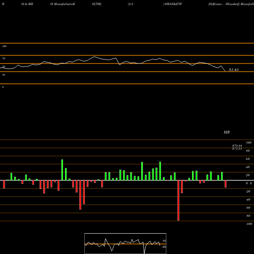Click the "SI(TM)" header label
This screenshot has width=254, height=254.
(x=97, y=4)
